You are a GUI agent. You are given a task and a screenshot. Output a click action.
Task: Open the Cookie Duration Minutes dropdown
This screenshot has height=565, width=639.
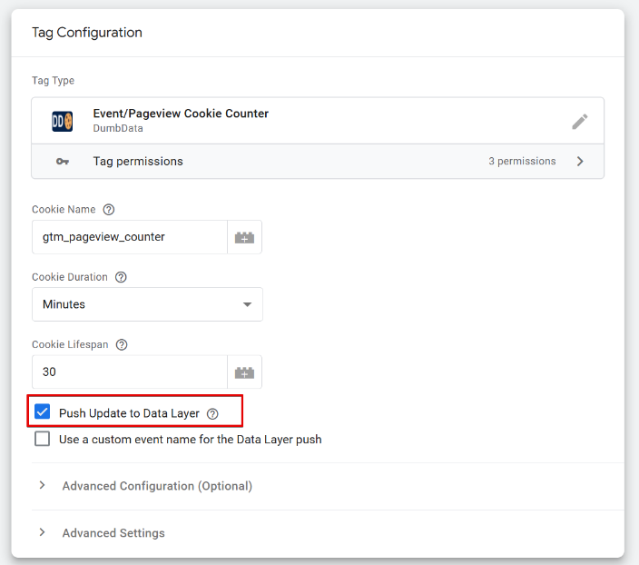pyautogui.click(x=148, y=304)
